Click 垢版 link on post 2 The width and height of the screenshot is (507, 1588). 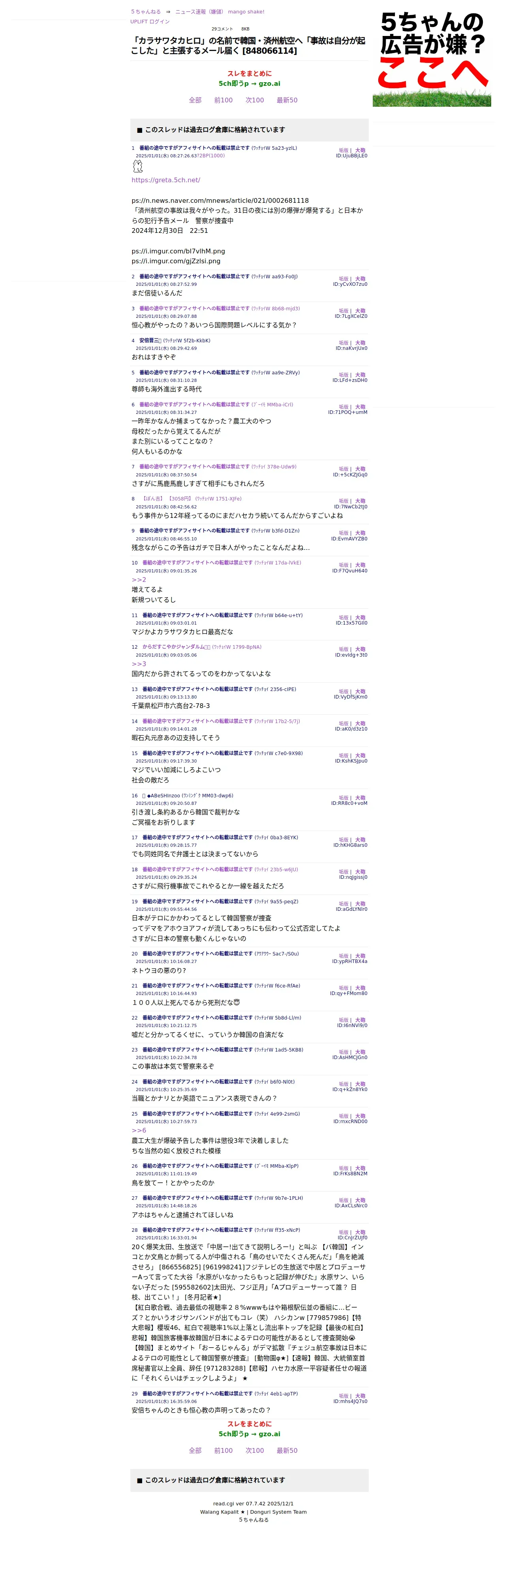(344, 279)
